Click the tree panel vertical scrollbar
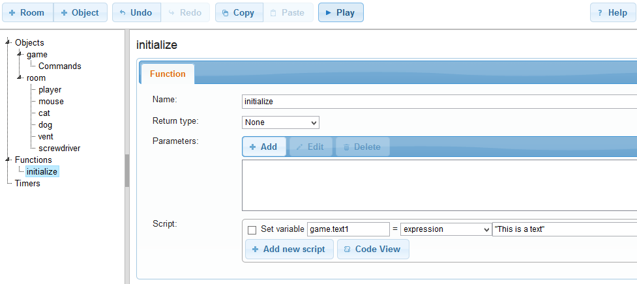This screenshot has height=284, width=637. (x=127, y=171)
